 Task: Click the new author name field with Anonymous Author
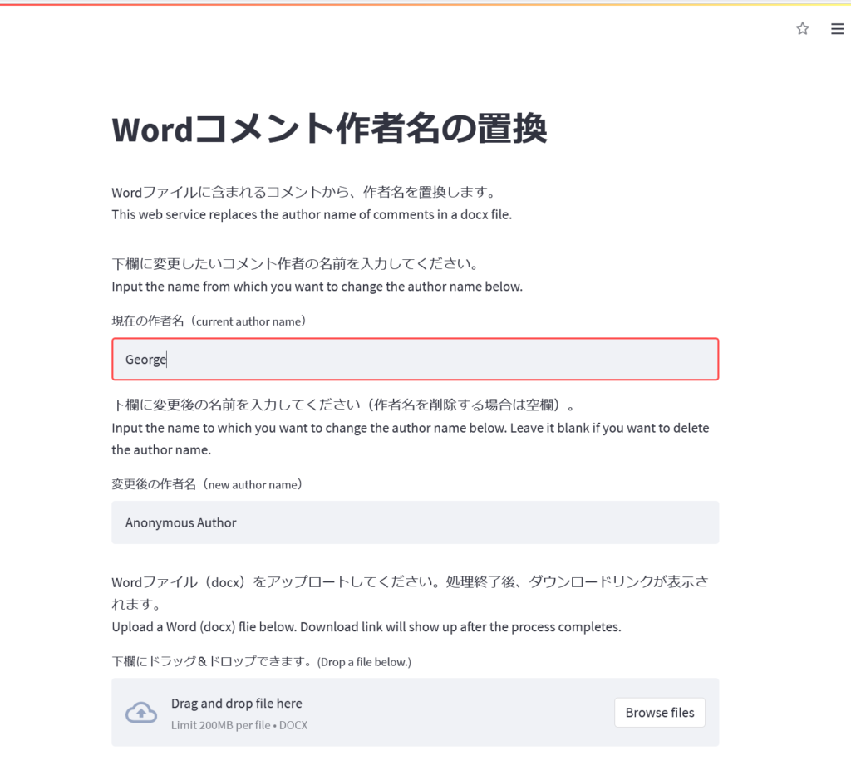(415, 522)
